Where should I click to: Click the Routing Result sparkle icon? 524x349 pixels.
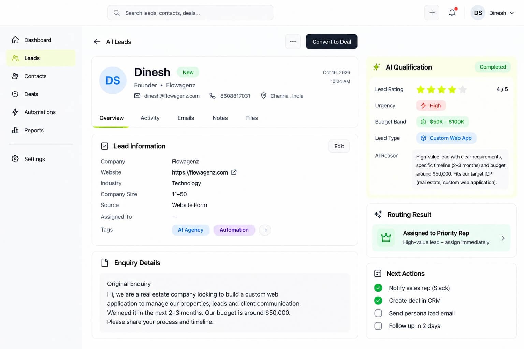pos(378,215)
